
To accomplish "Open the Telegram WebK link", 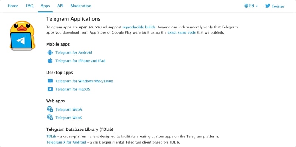I will (69, 118).
